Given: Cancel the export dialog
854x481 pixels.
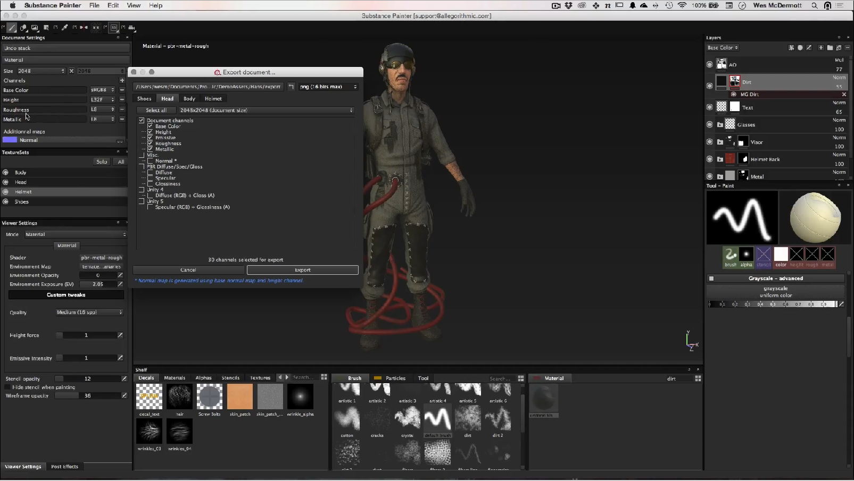Looking at the screenshot, I should 188,270.
